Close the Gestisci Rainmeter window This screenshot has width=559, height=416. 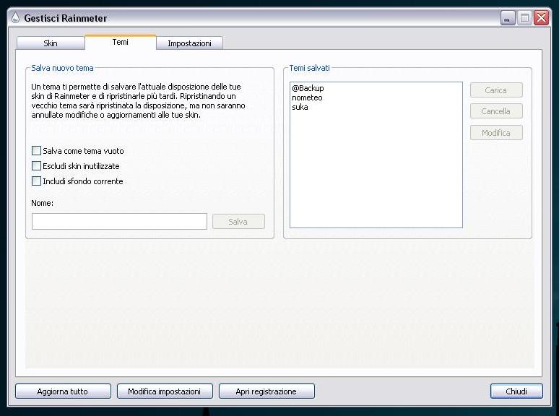(x=541, y=18)
